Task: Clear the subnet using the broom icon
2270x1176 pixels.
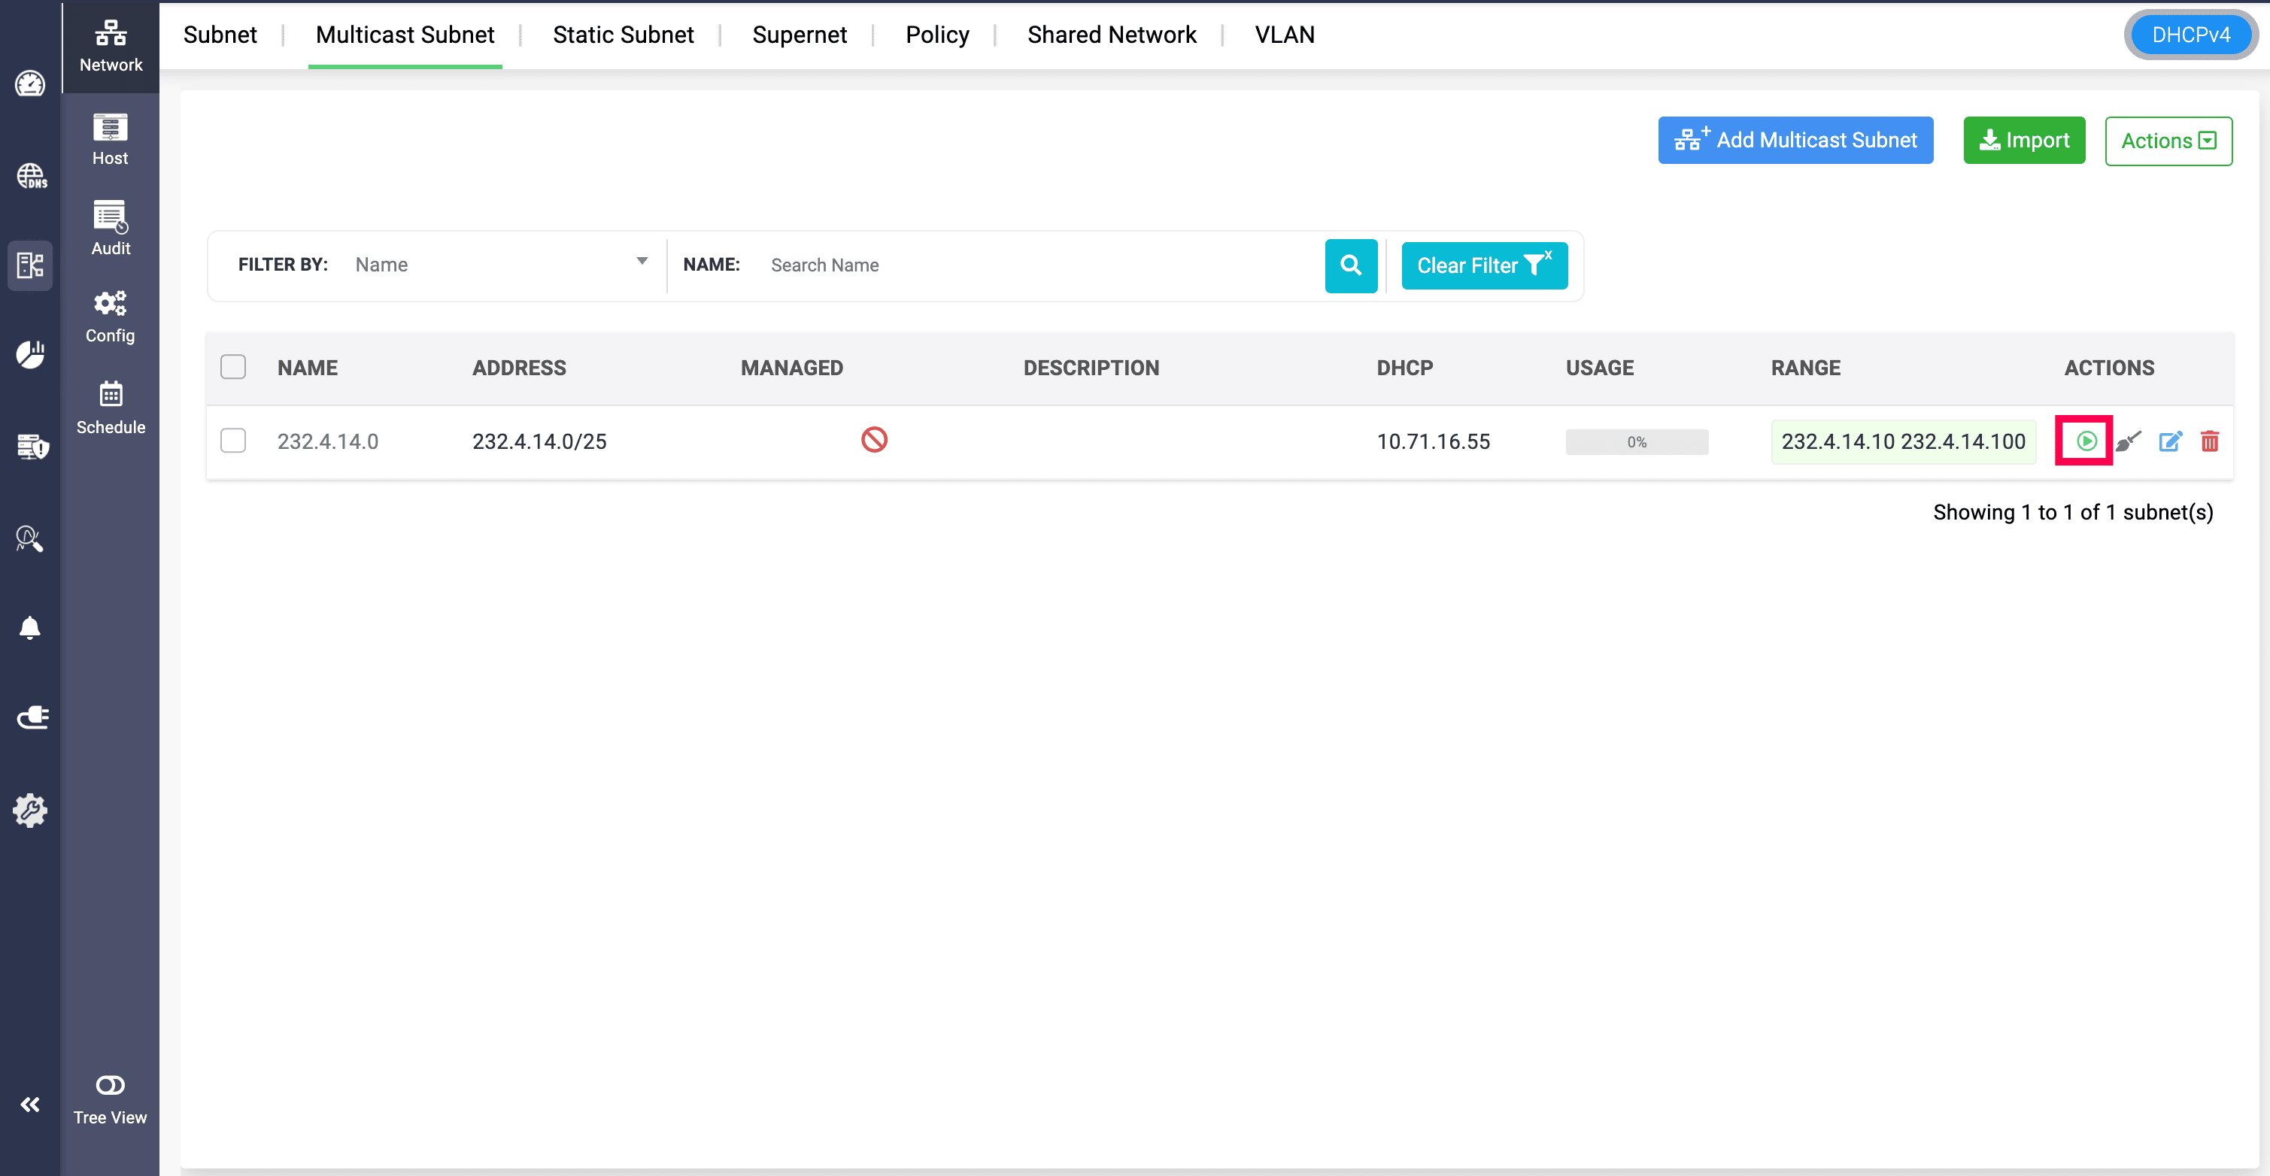Action: coord(2129,441)
